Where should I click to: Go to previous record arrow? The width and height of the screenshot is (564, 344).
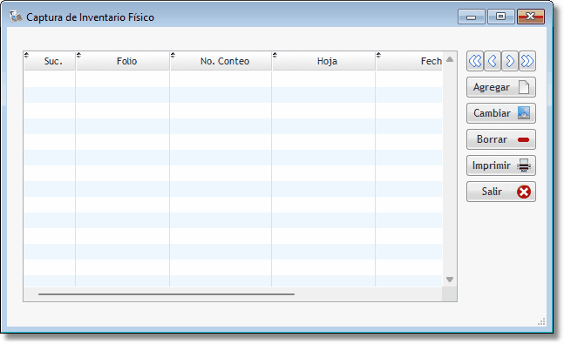click(493, 61)
